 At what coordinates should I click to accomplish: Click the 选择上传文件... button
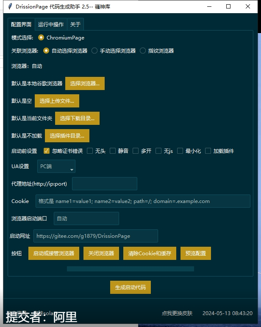click(57, 101)
